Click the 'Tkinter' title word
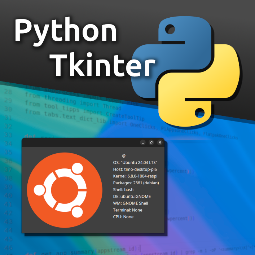Screen dimensions: 255x255 coord(102,65)
